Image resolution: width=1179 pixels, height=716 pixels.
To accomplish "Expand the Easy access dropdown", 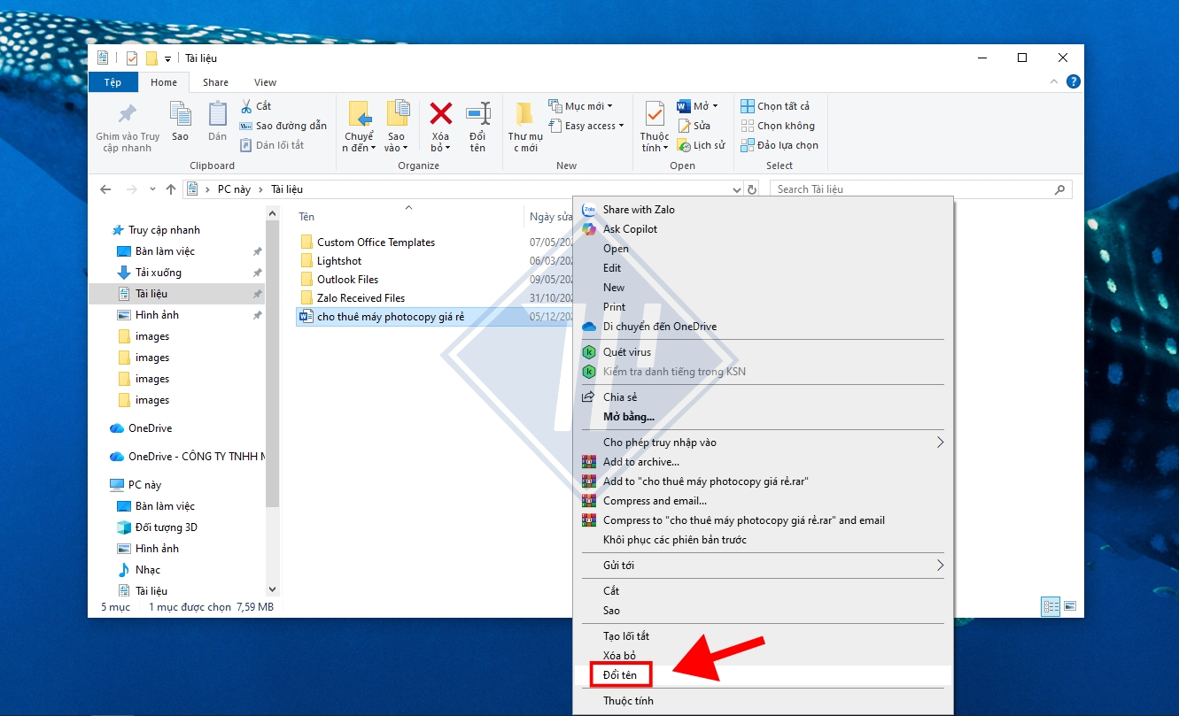I will click(621, 126).
